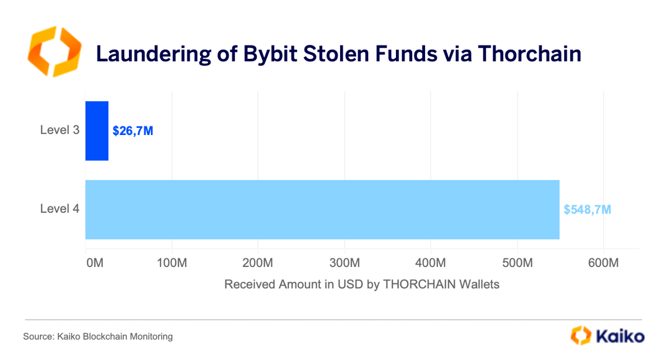Viewport: 666px width, 358px height.
Task: Click the 500M tick label
Action: pyautogui.click(x=517, y=263)
